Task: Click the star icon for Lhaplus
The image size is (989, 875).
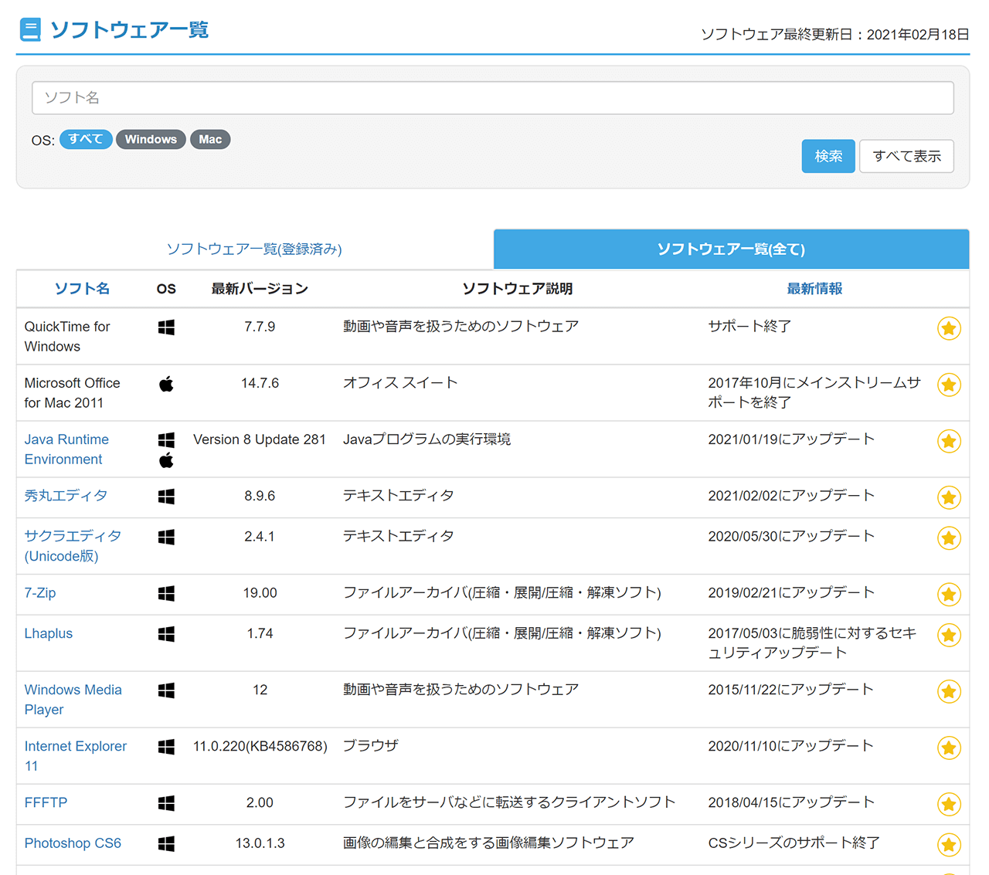Action: click(949, 635)
